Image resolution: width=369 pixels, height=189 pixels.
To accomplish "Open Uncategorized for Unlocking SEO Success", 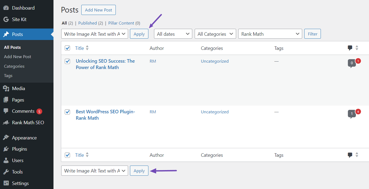I will (215, 61).
